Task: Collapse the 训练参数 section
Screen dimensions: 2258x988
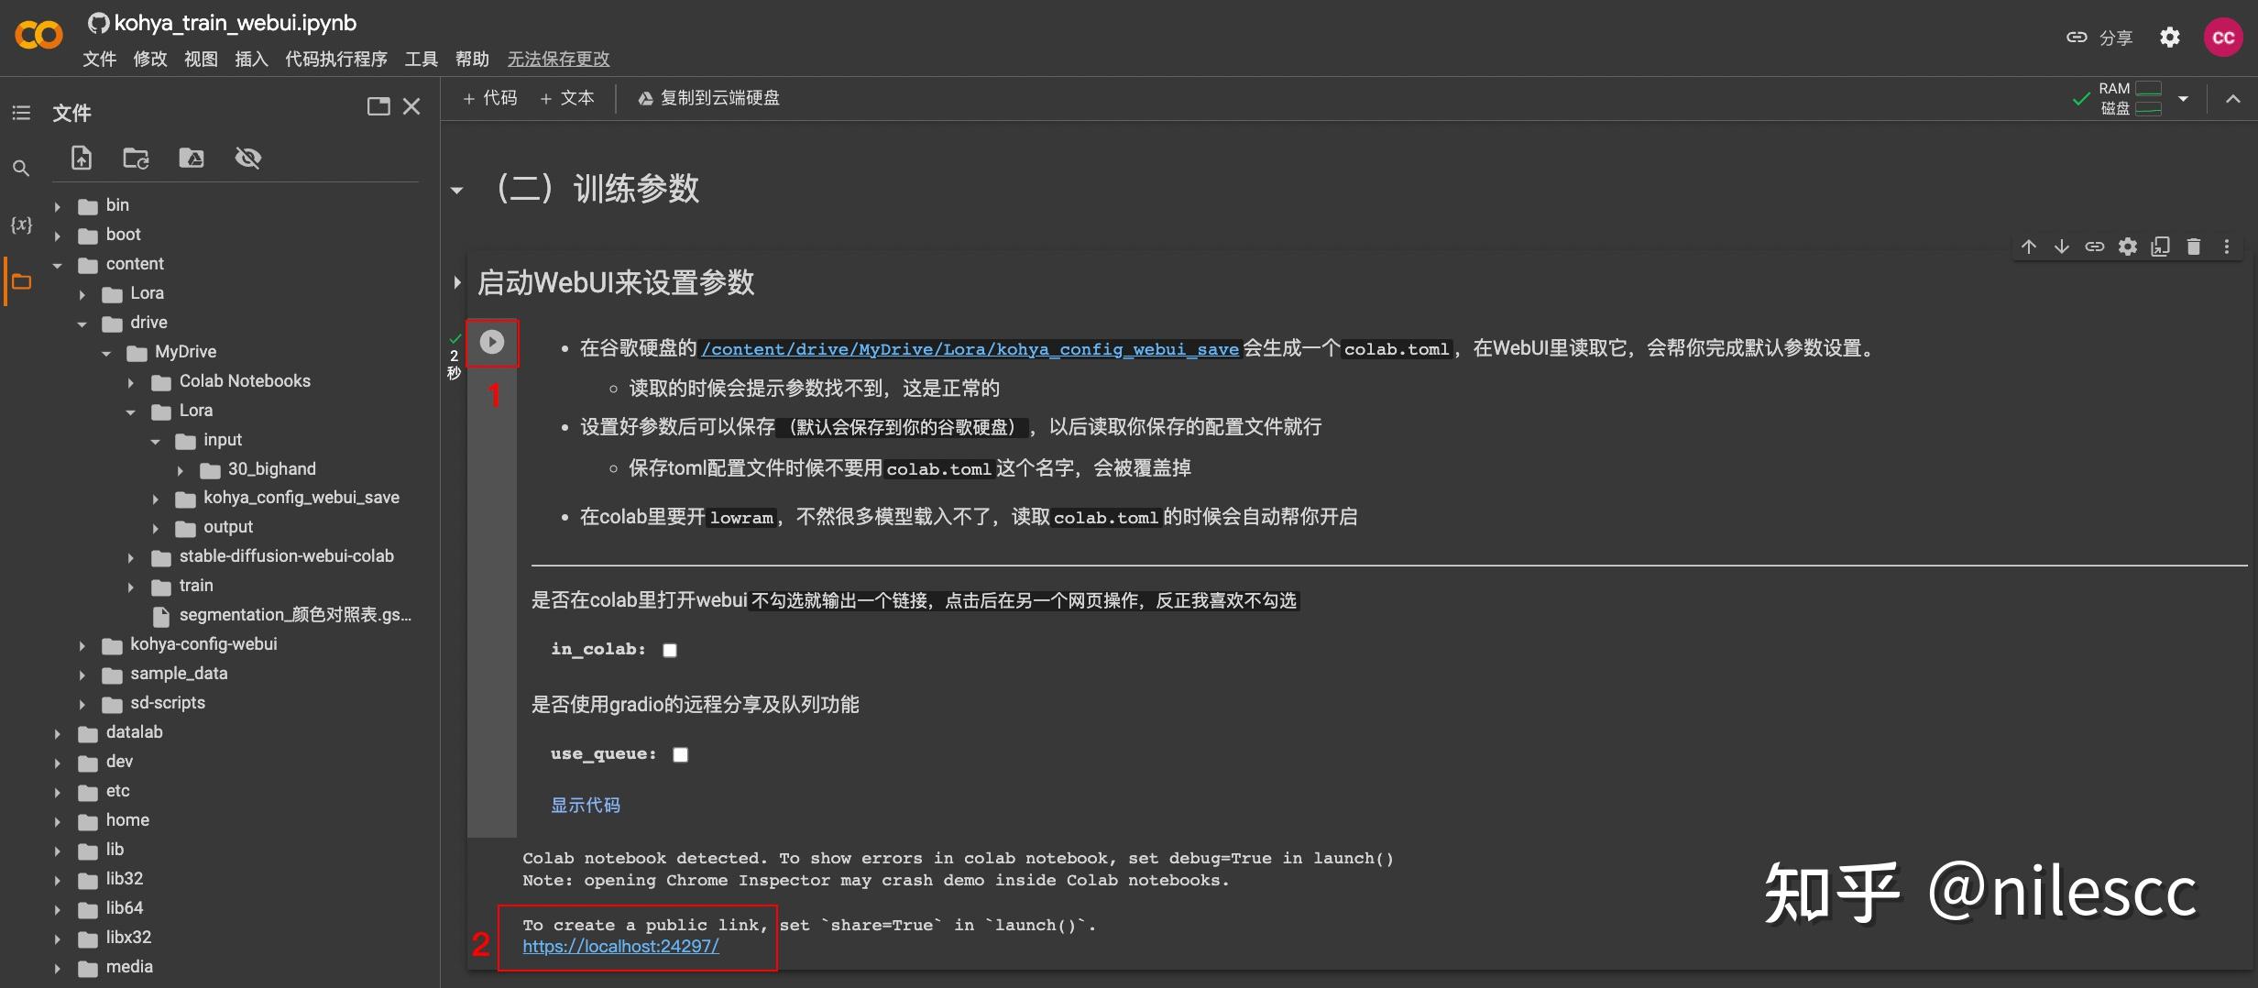Action: (x=456, y=189)
